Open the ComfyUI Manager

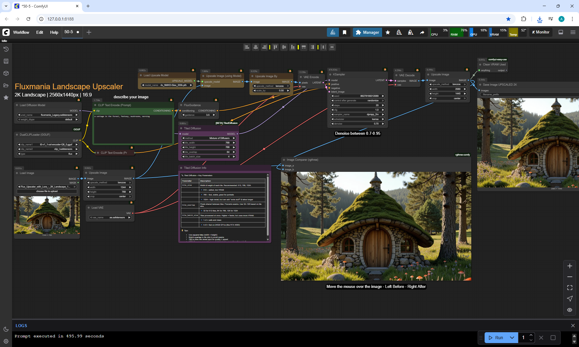point(367,32)
